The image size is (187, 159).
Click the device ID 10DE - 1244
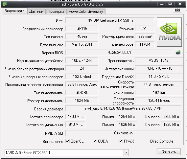pyautogui.click(x=82, y=60)
